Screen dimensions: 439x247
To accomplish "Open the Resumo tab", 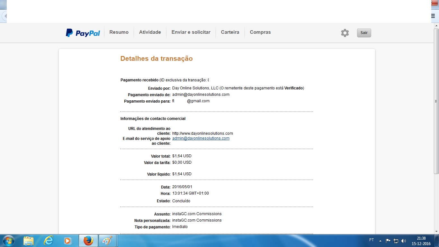I will pyautogui.click(x=119, y=32).
